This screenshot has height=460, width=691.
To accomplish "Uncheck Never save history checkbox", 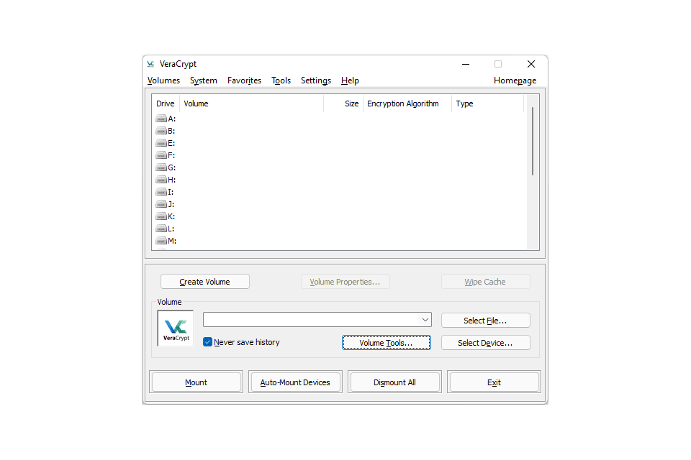I will (x=208, y=342).
